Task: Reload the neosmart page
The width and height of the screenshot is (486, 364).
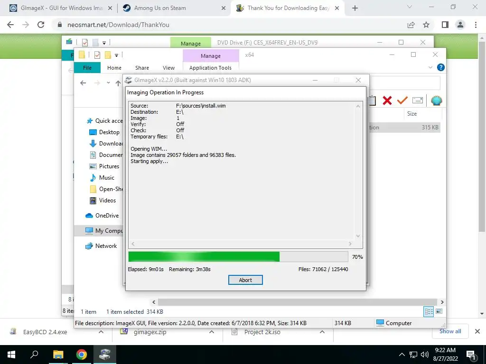Action: click(x=41, y=25)
